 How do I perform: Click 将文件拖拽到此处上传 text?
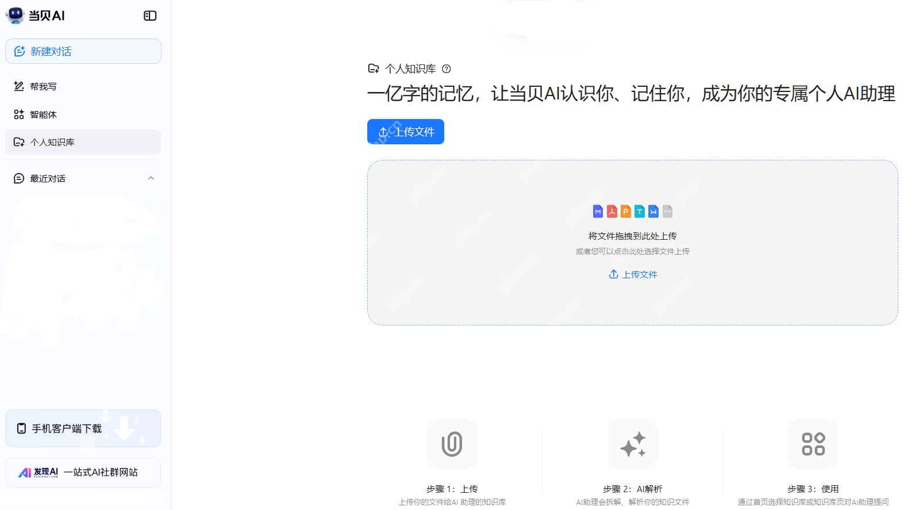tap(633, 236)
